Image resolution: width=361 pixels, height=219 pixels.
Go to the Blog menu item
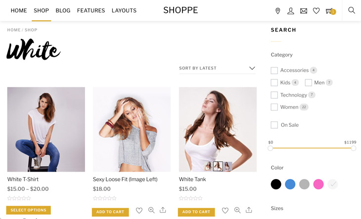[63, 10]
